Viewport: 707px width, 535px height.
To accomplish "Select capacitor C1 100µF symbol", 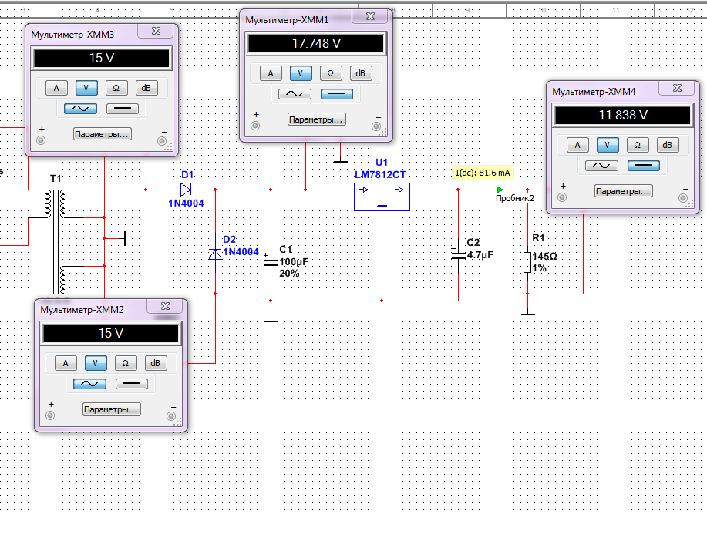I will point(271,261).
